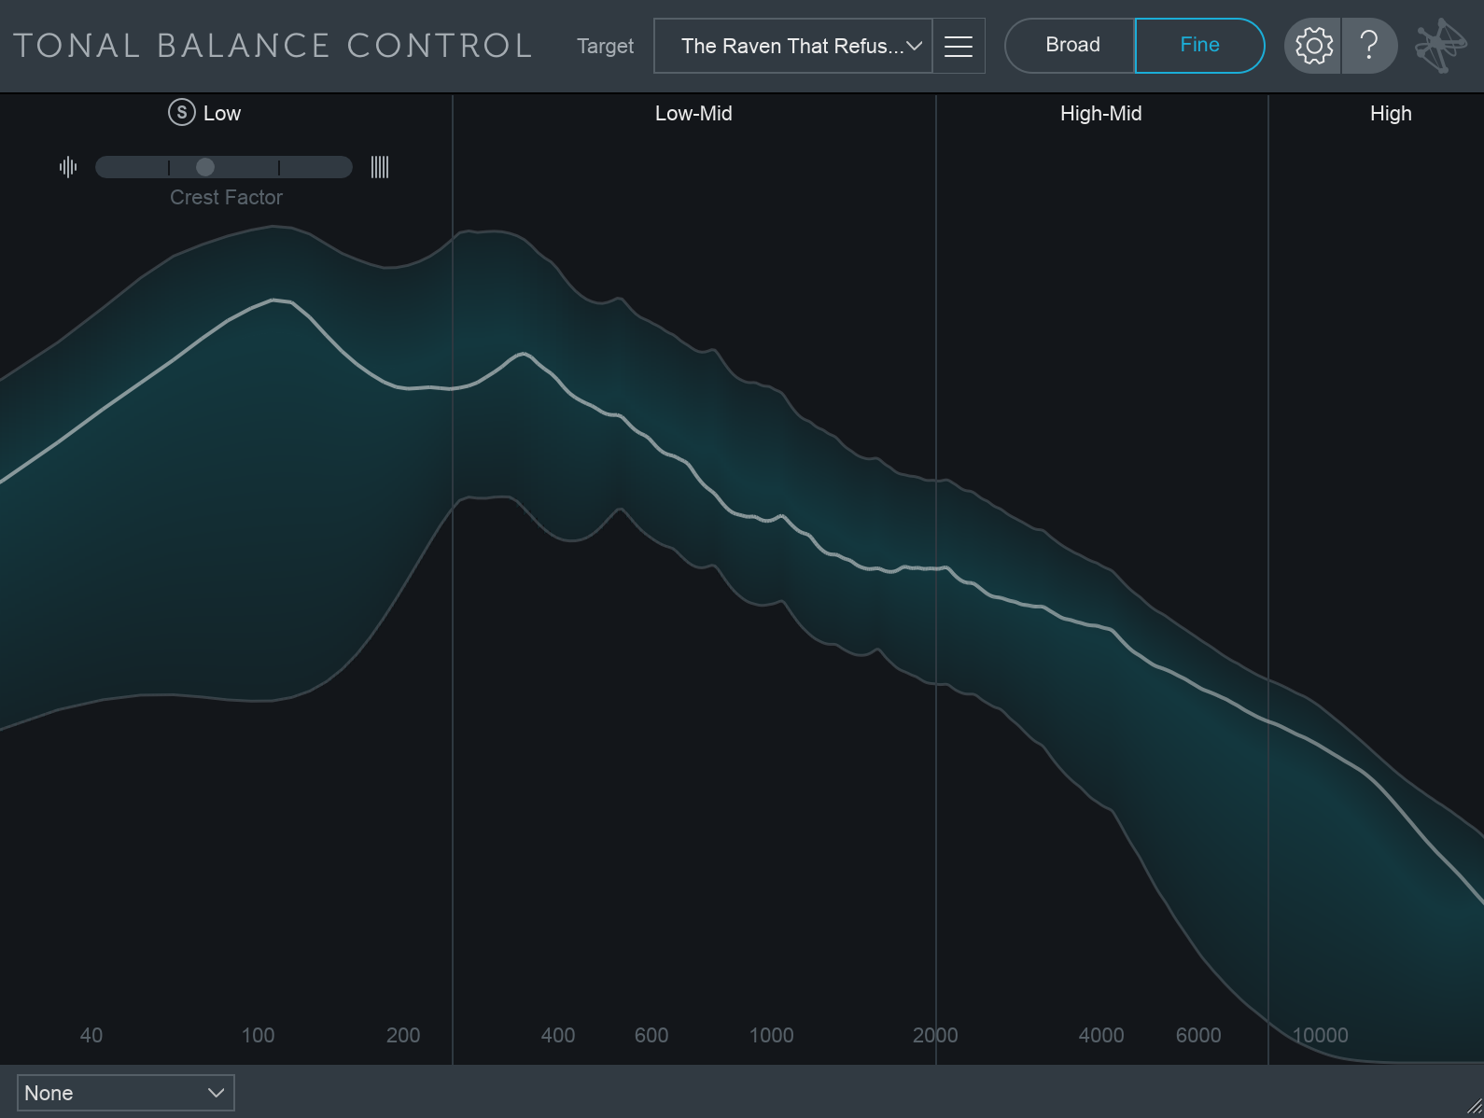The width and height of the screenshot is (1484, 1118).
Task: Click the Crest Factor slider handle
Action: [205, 167]
